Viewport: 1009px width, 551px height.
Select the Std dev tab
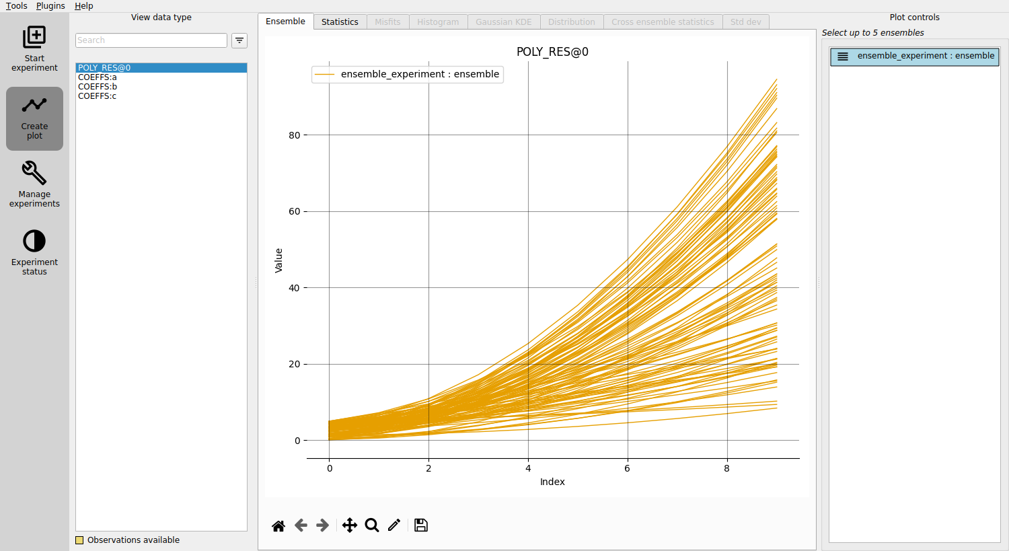coord(746,22)
